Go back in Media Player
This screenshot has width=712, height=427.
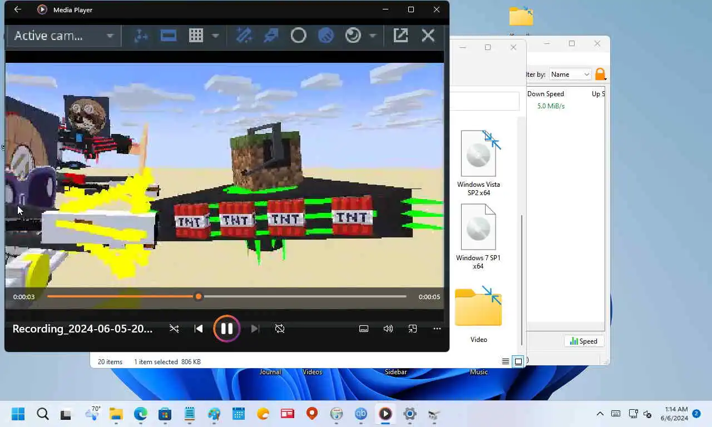[x=17, y=9]
